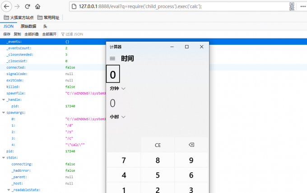The height and width of the screenshot is (193, 307).
Task: Switch to the JSON tab
Action: point(9,26)
